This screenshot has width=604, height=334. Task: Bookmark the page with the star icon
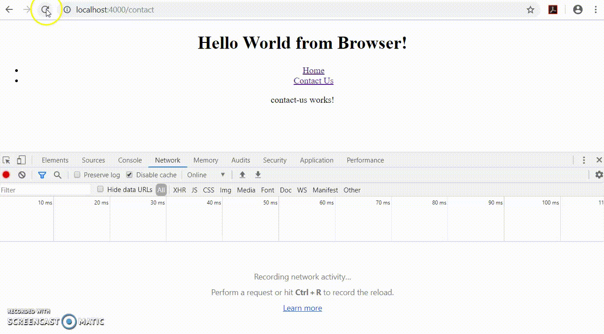tap(530, 9)
